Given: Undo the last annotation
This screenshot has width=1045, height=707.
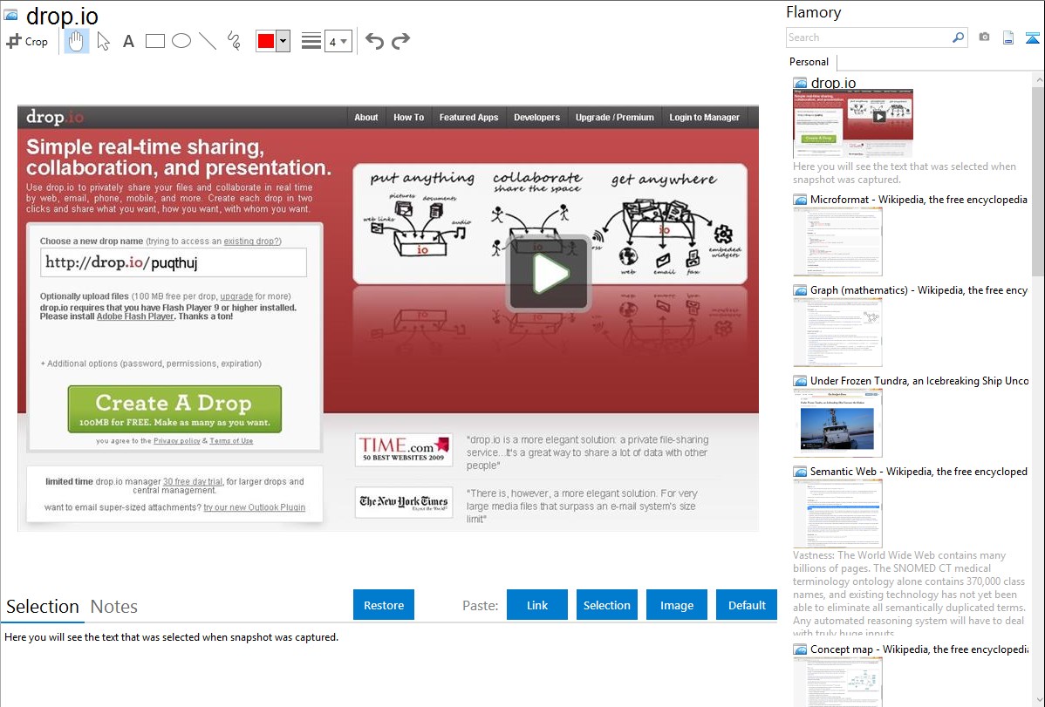Looking at the screenshot, I should pyautogui.click(x=374, y=41).
